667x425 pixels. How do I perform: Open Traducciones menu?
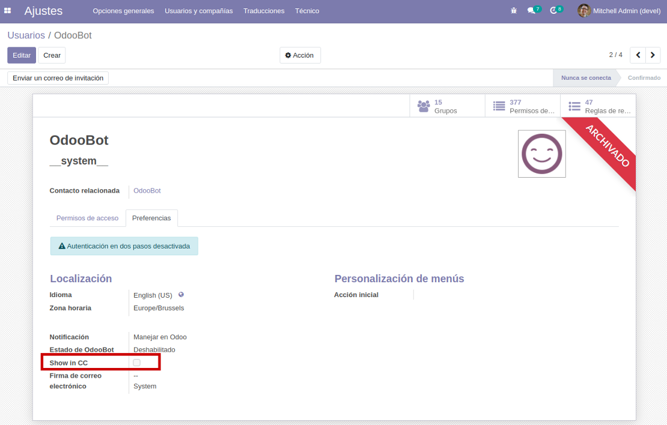pos(264,11)
